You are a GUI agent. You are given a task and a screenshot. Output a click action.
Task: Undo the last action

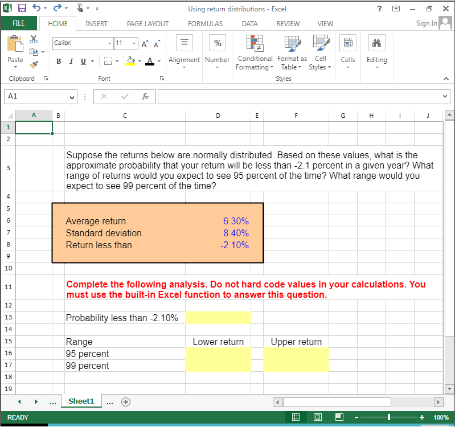pos(36,8)
